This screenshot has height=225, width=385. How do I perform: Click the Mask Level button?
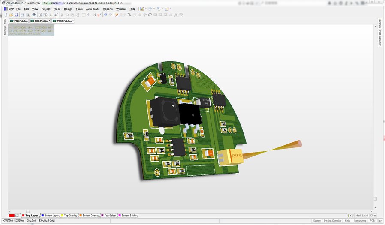click(x=361, y=216)
